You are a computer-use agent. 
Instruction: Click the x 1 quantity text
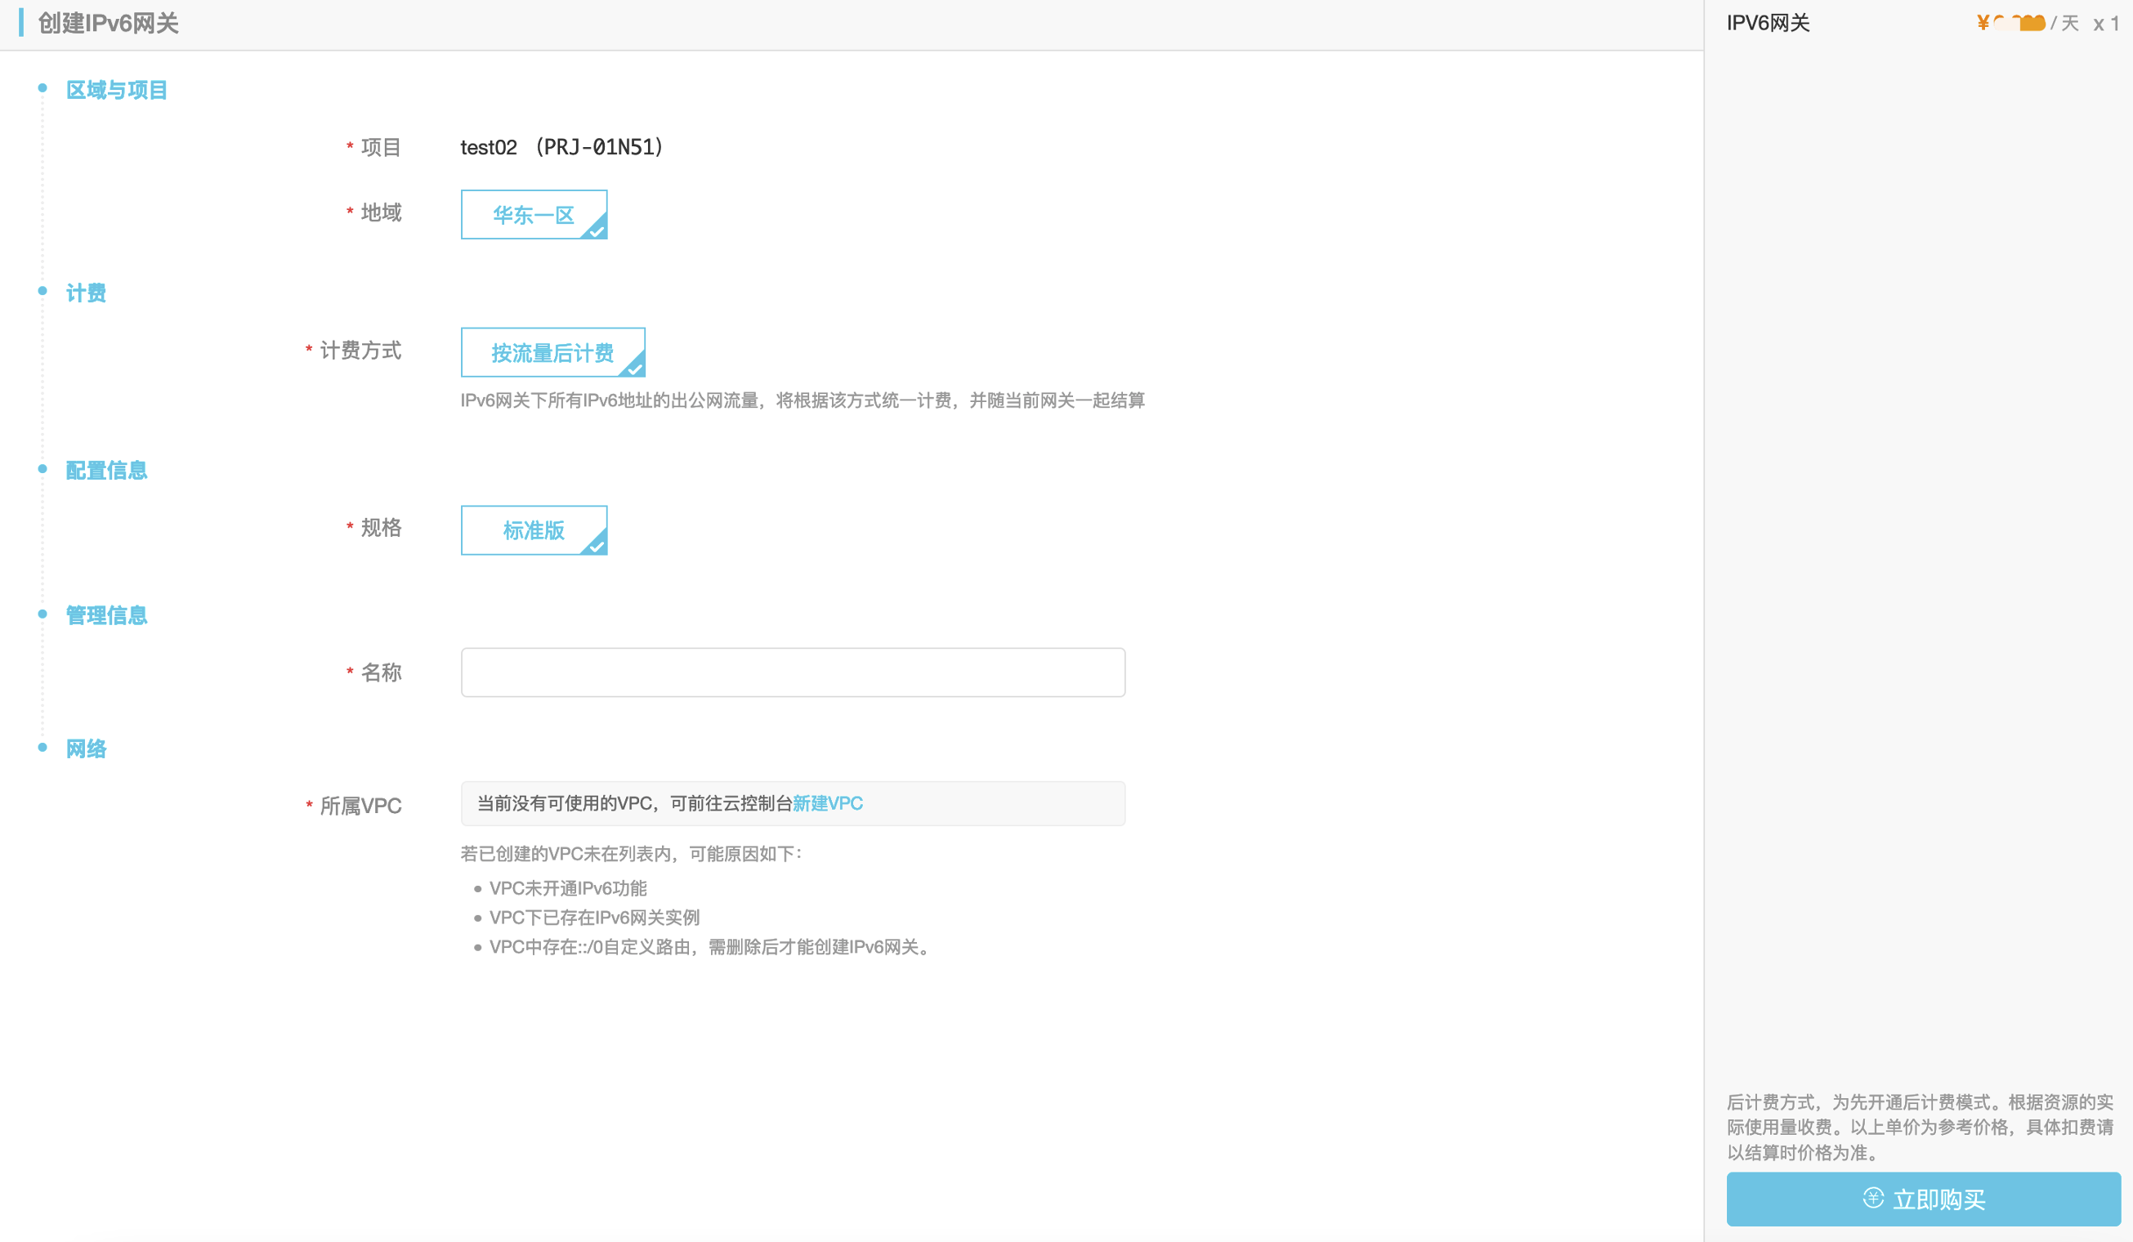pos(2106,24)
